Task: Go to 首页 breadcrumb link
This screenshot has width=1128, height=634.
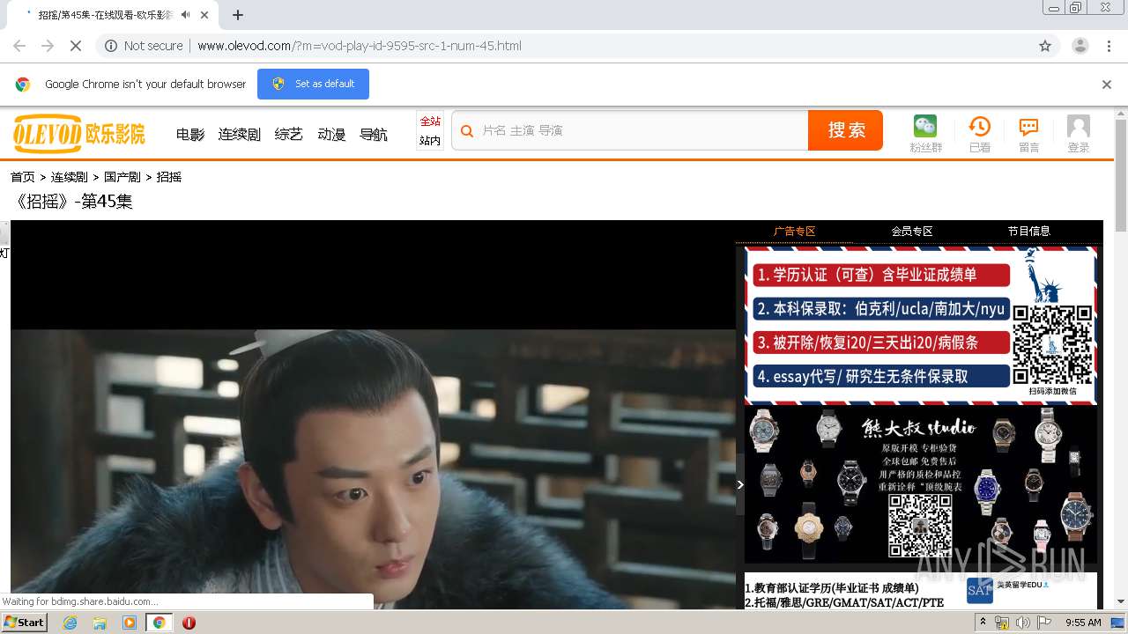Action: pos(23,177)
